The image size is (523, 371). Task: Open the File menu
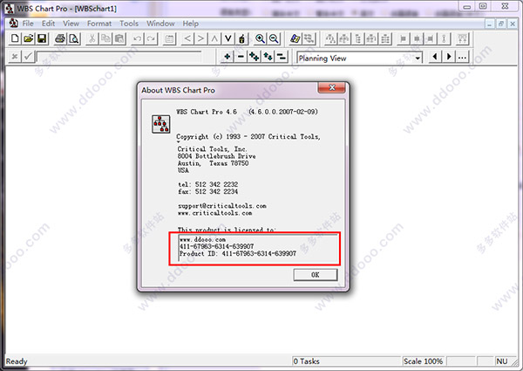coord(28,24)
